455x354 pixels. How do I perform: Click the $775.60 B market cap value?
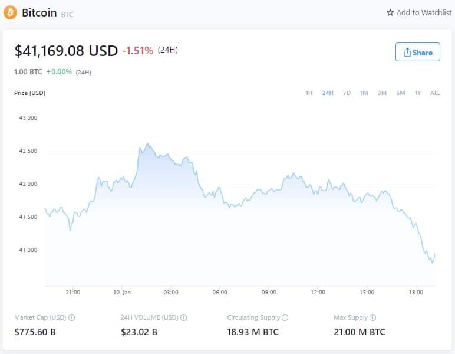[35, 332]
